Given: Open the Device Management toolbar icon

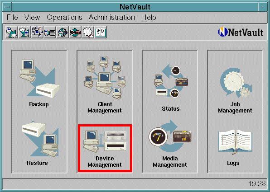Looking at the screenshot, I should [x=50, y=32].
